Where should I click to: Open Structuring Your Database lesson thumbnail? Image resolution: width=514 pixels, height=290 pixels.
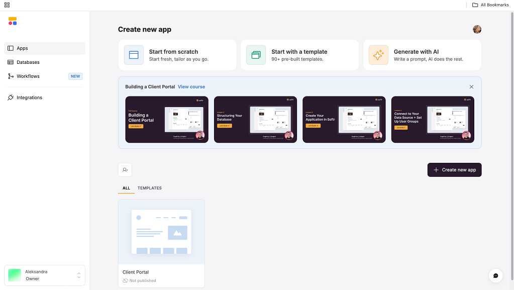[255, 120]
